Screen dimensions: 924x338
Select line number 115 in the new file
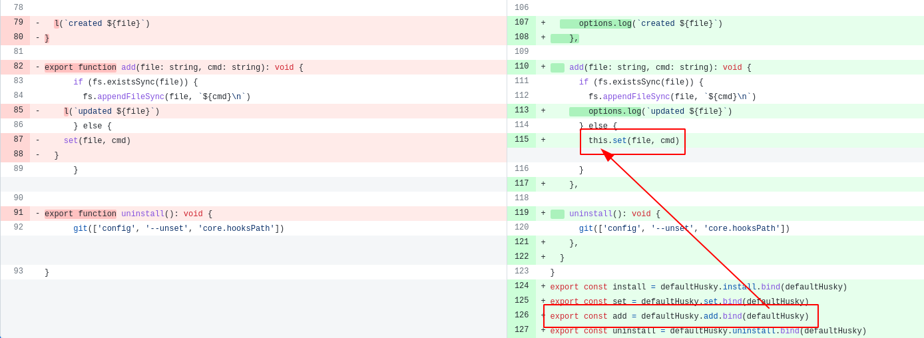(x=521, y=140)
